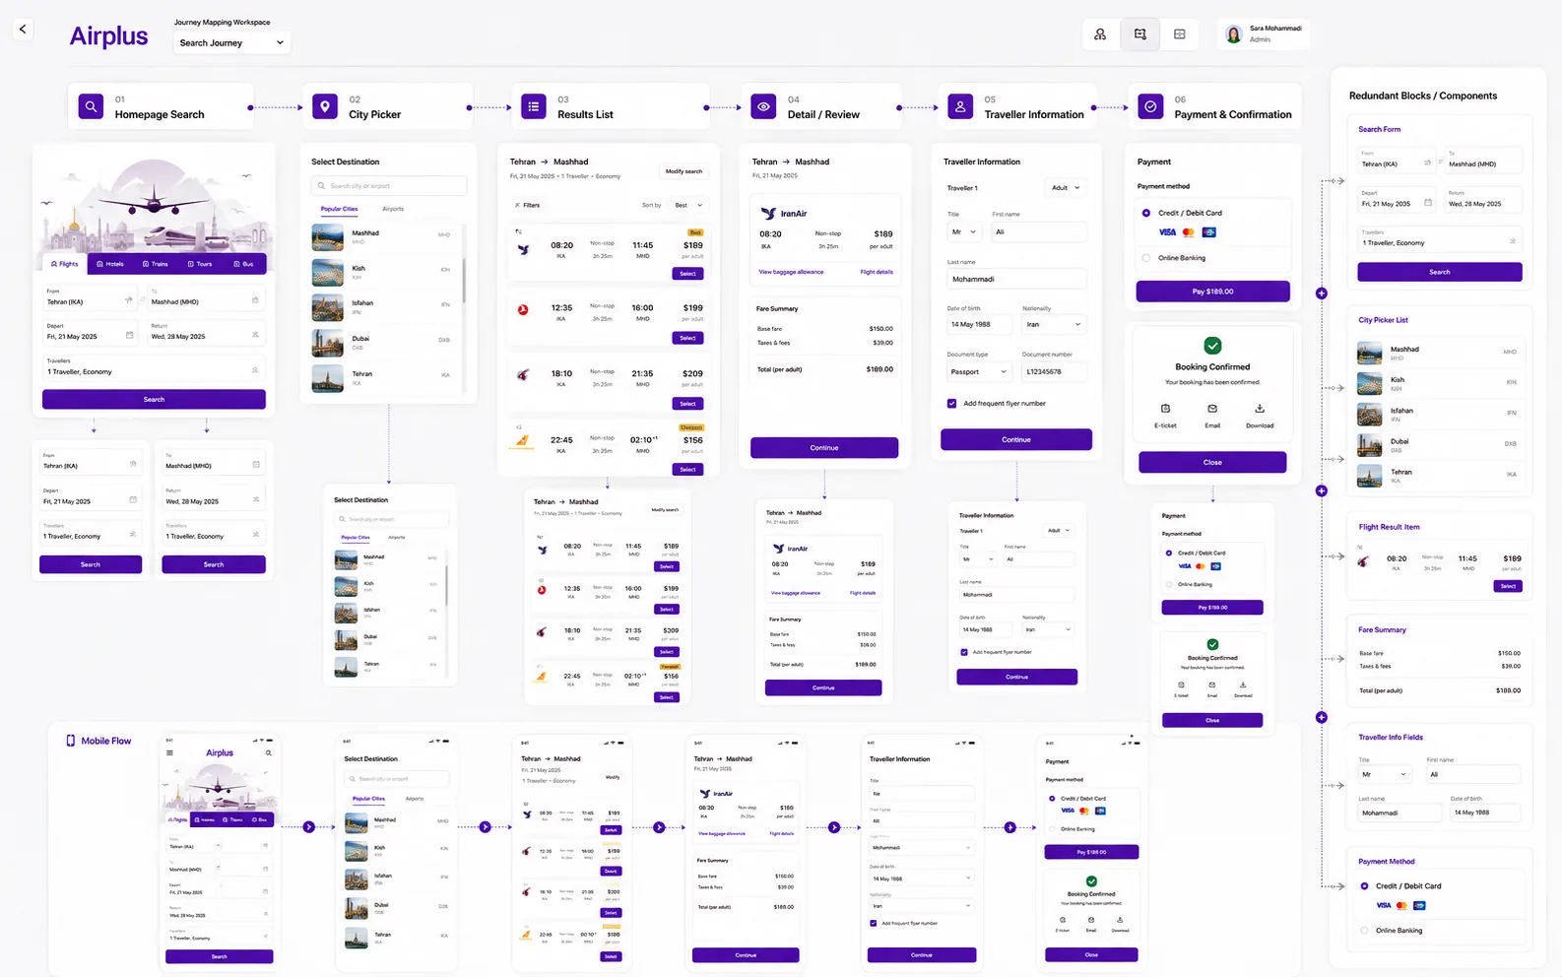Click the Mashhad thumbnail in Redundant Blocks City Picker List
This screenshot has width=1562, height=977.
[1369, 353]
